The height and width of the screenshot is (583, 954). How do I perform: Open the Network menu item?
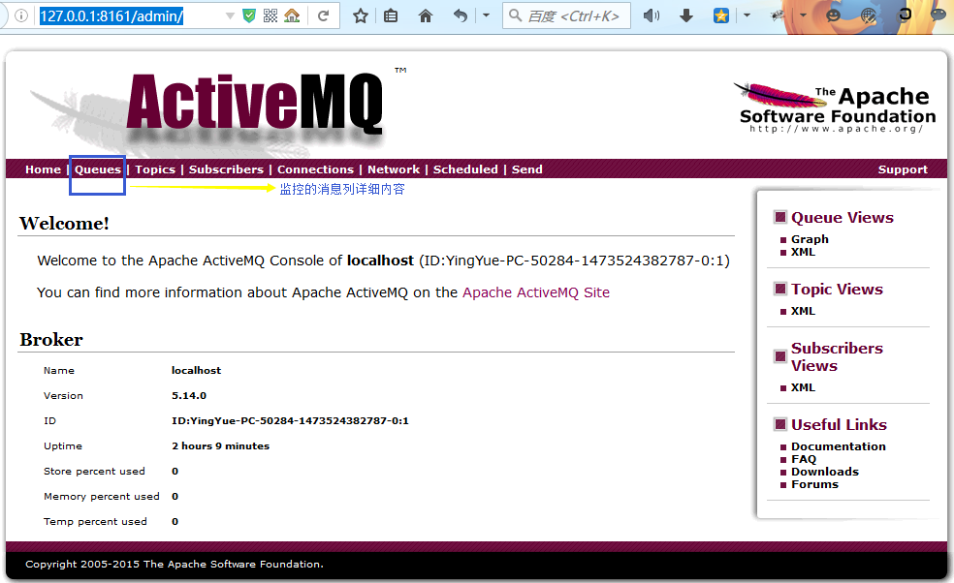[394, 169]
